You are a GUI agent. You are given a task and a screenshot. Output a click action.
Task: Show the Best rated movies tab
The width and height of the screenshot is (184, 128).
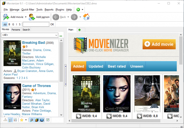[117, 66]
